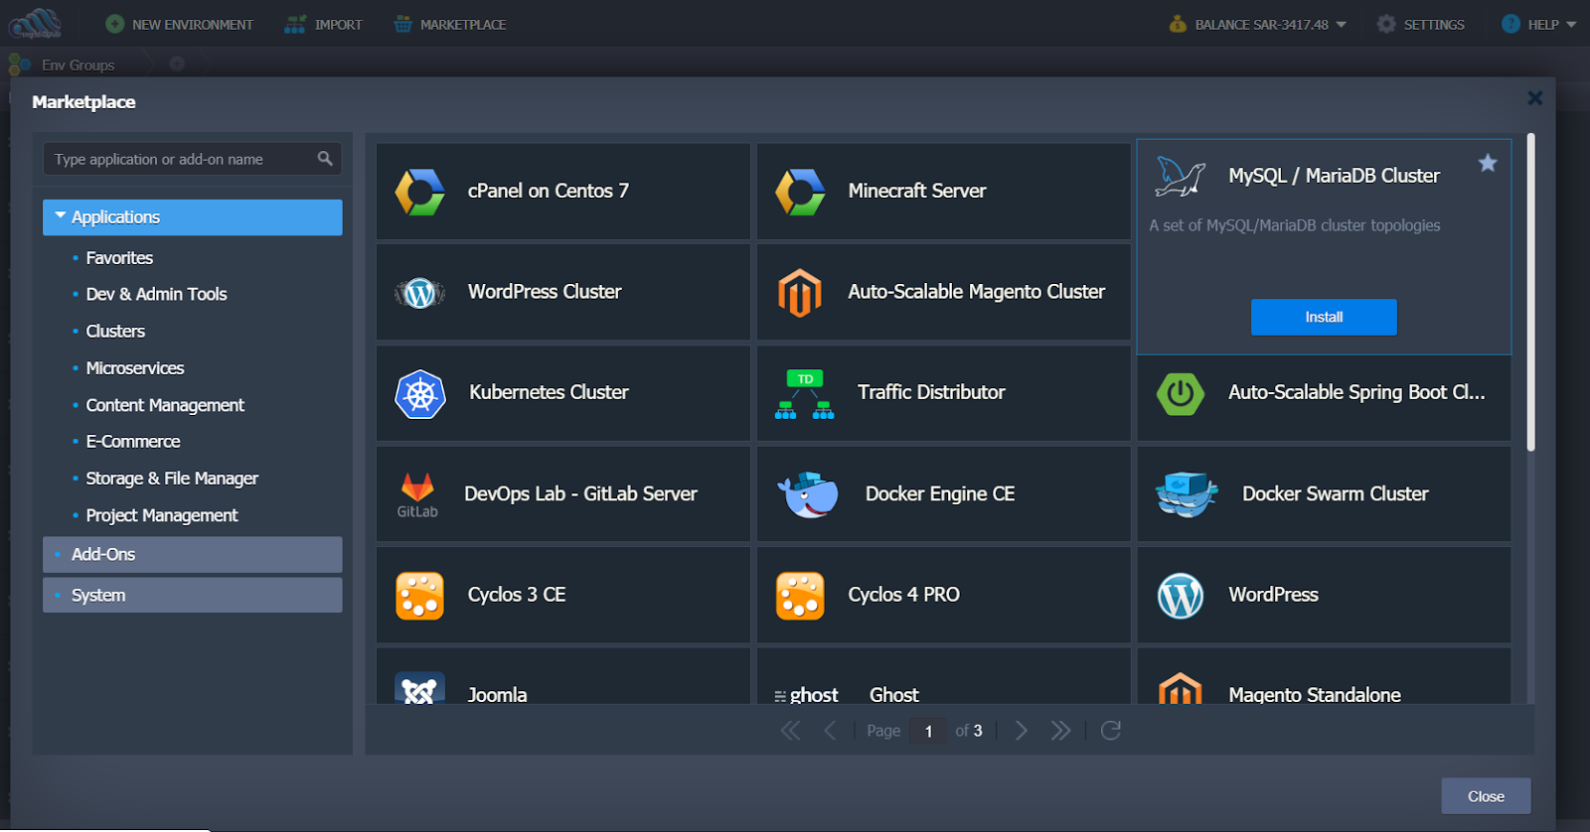Expand the System section

[193, 596]
